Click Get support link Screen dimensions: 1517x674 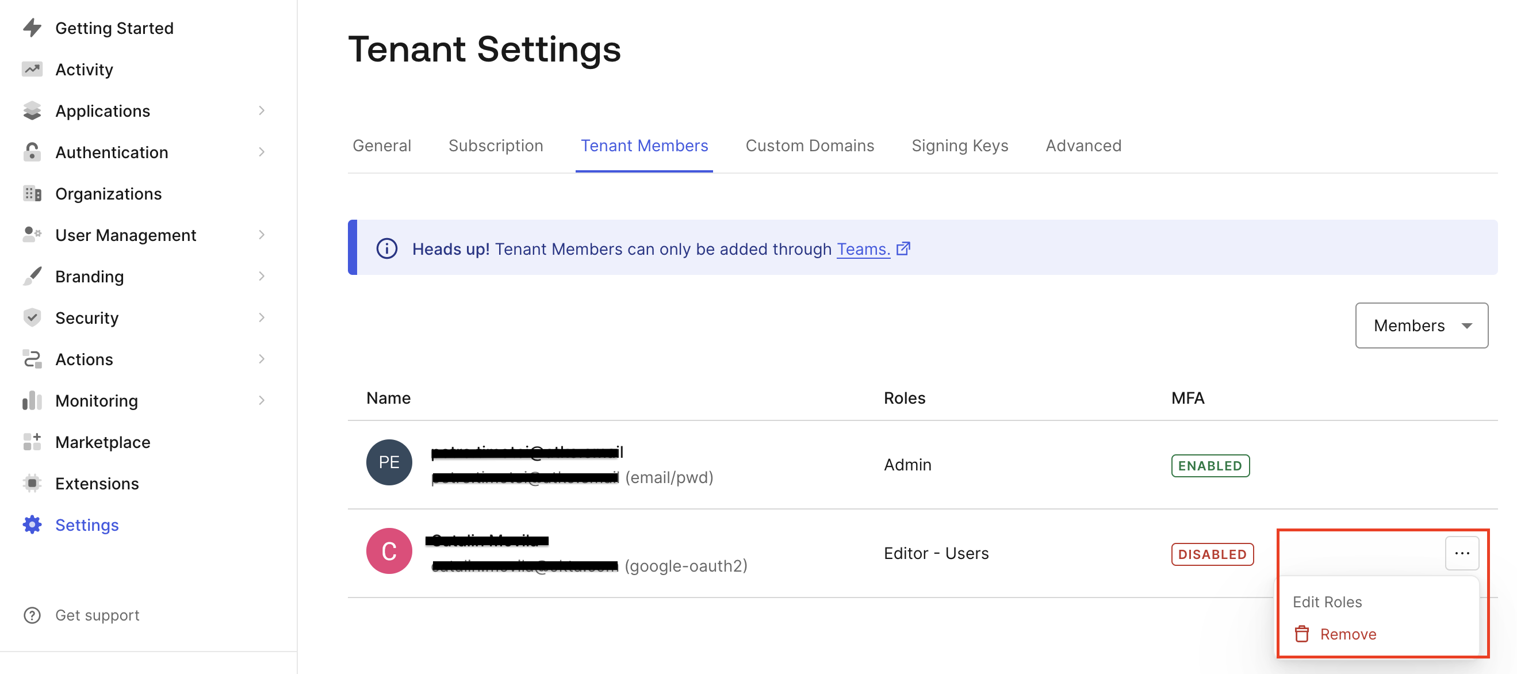[x=97, y=615]
